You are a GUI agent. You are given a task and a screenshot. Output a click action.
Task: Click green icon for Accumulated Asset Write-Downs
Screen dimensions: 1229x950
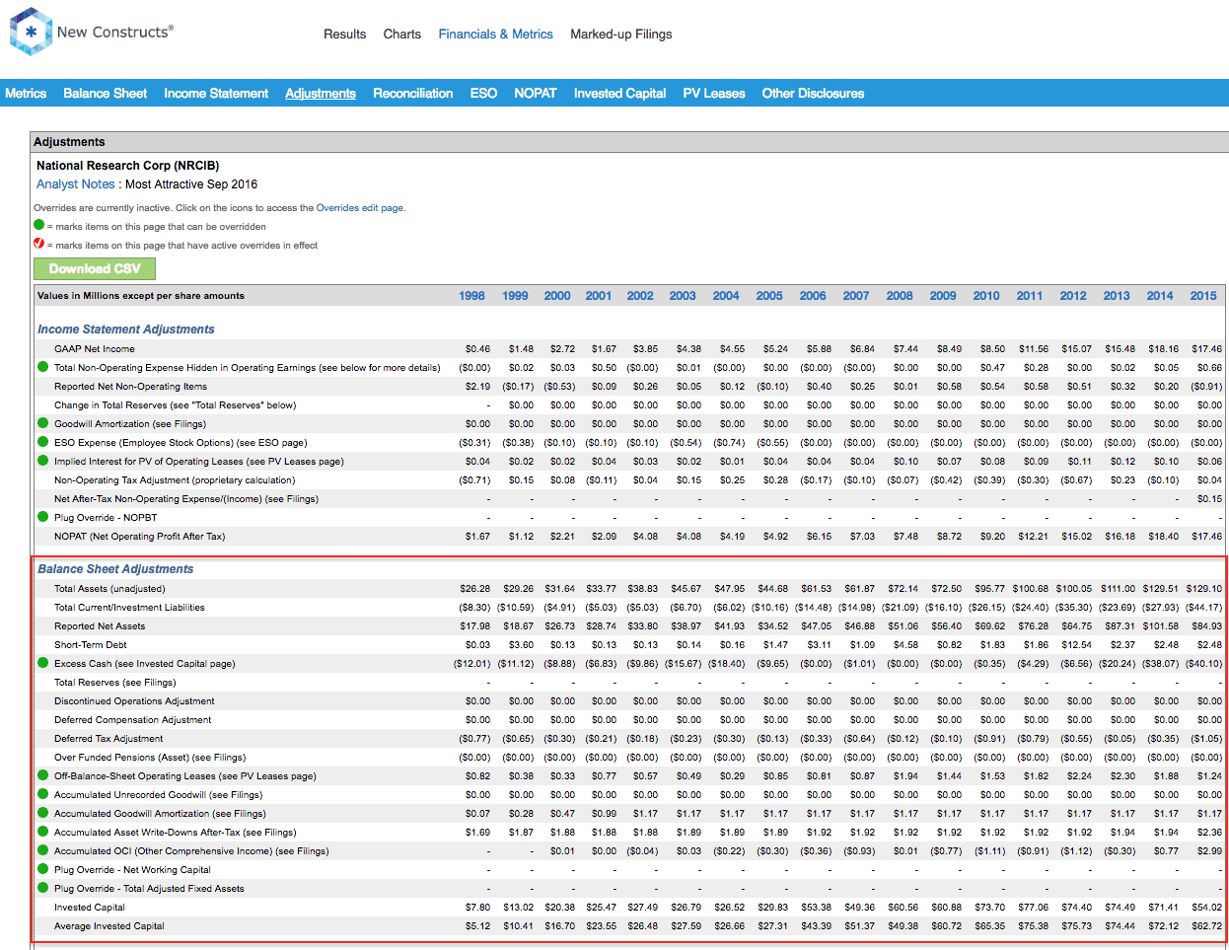coord(42,832)
